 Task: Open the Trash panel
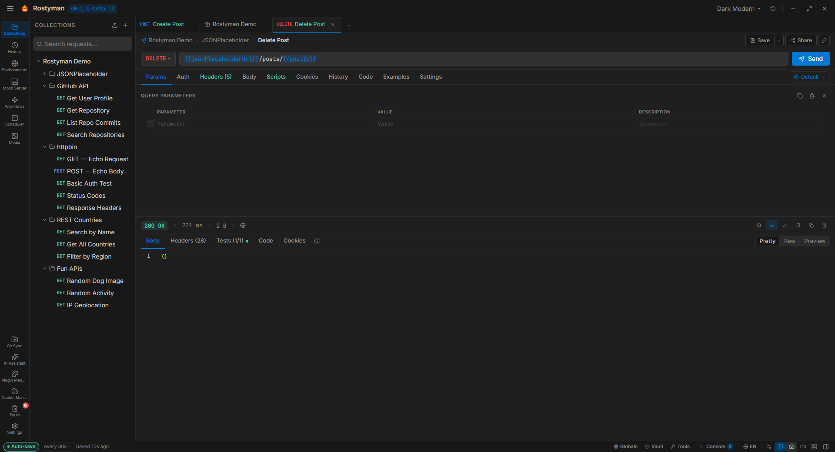[x=14, y=410]
